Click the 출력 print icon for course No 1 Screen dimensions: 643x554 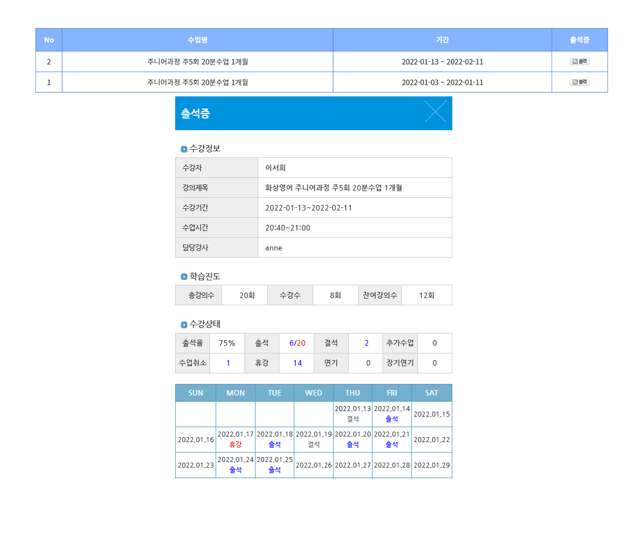579,82
